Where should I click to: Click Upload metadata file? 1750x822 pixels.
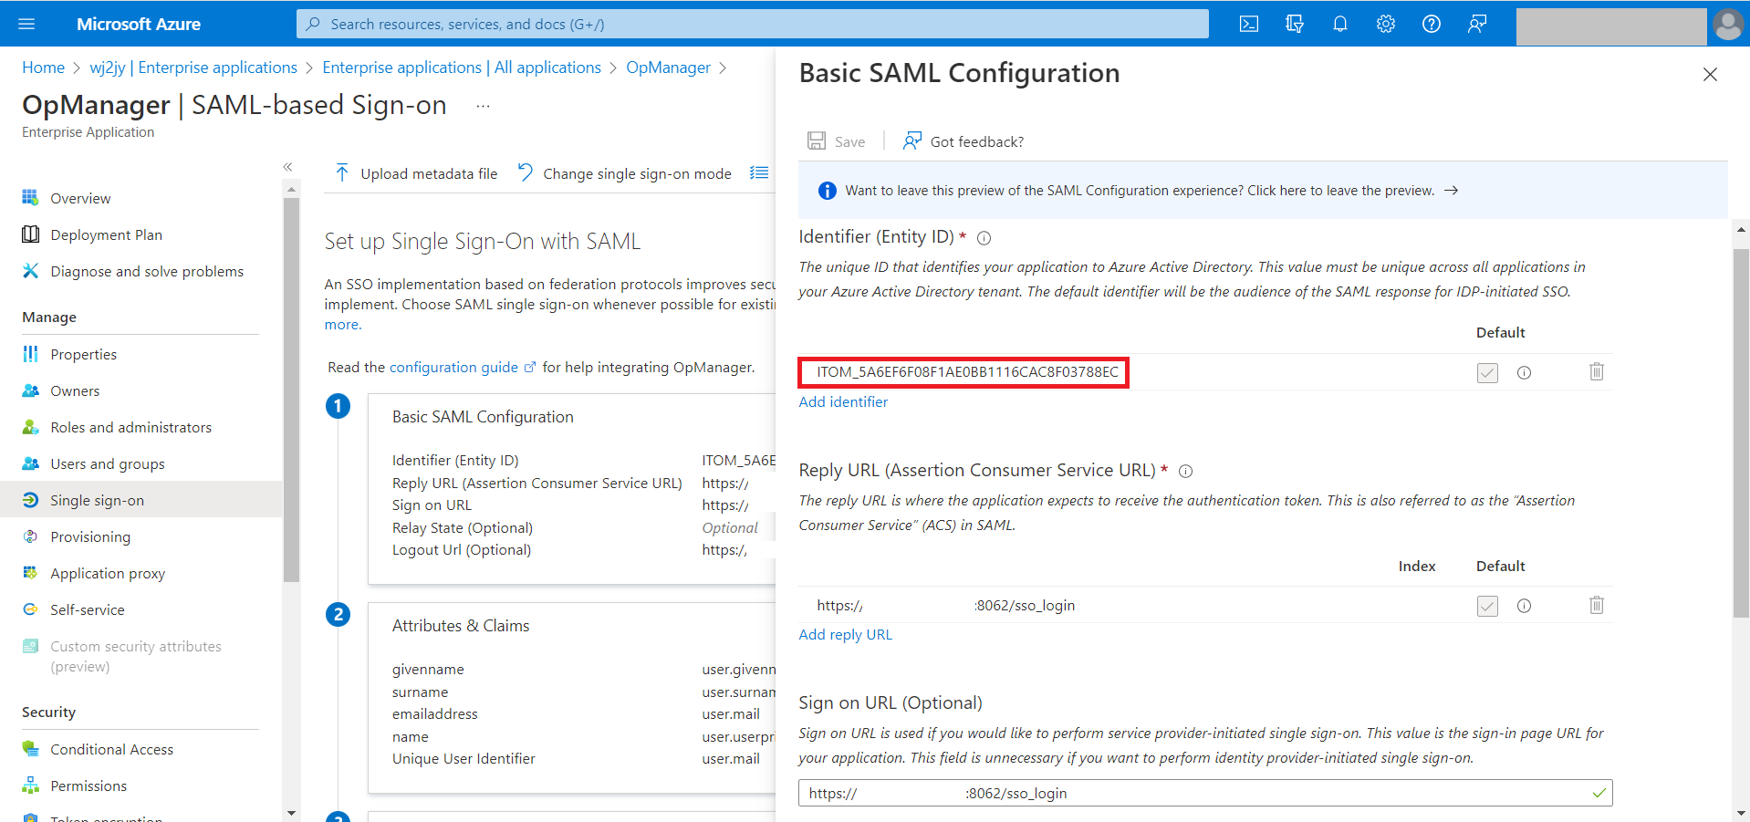(416, 173)
